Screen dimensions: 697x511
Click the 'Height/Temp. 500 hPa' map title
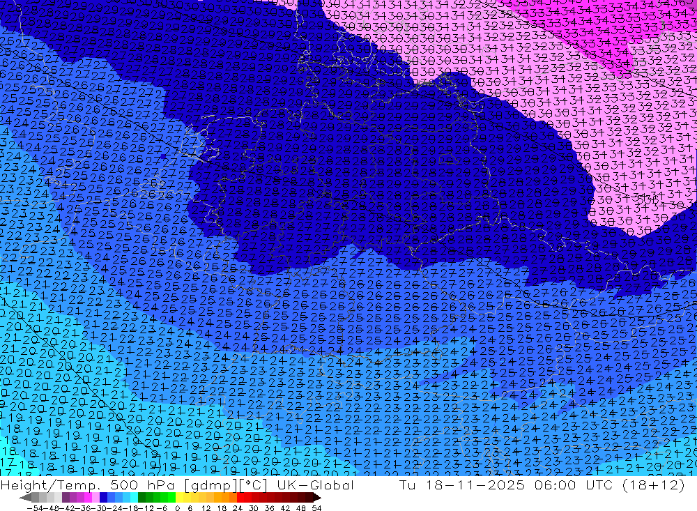(87, 485)
